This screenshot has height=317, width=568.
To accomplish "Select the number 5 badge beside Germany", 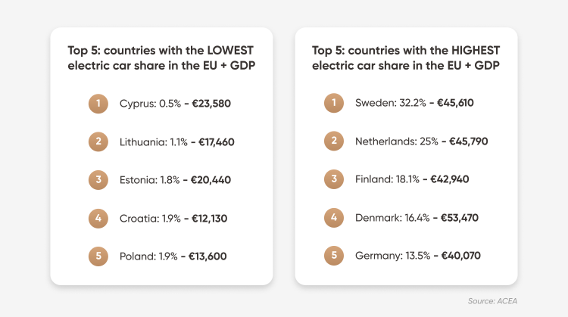I will coord(334,256).
